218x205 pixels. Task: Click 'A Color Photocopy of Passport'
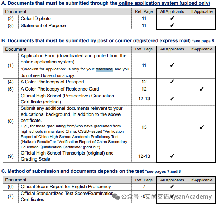52,82
